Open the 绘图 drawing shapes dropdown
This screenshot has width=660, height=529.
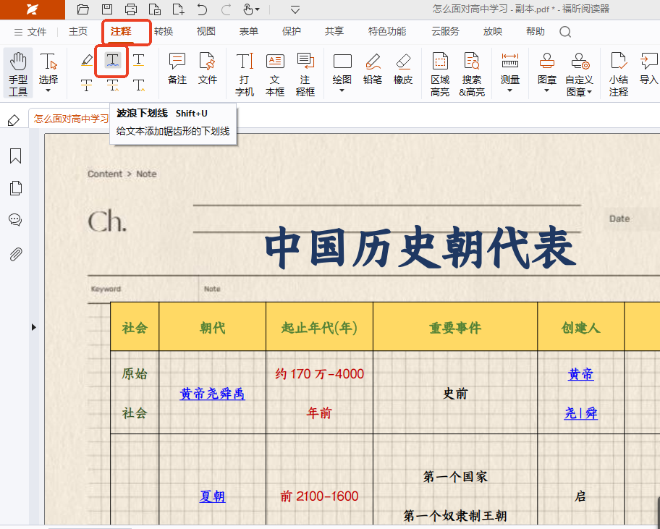(342, 91)
